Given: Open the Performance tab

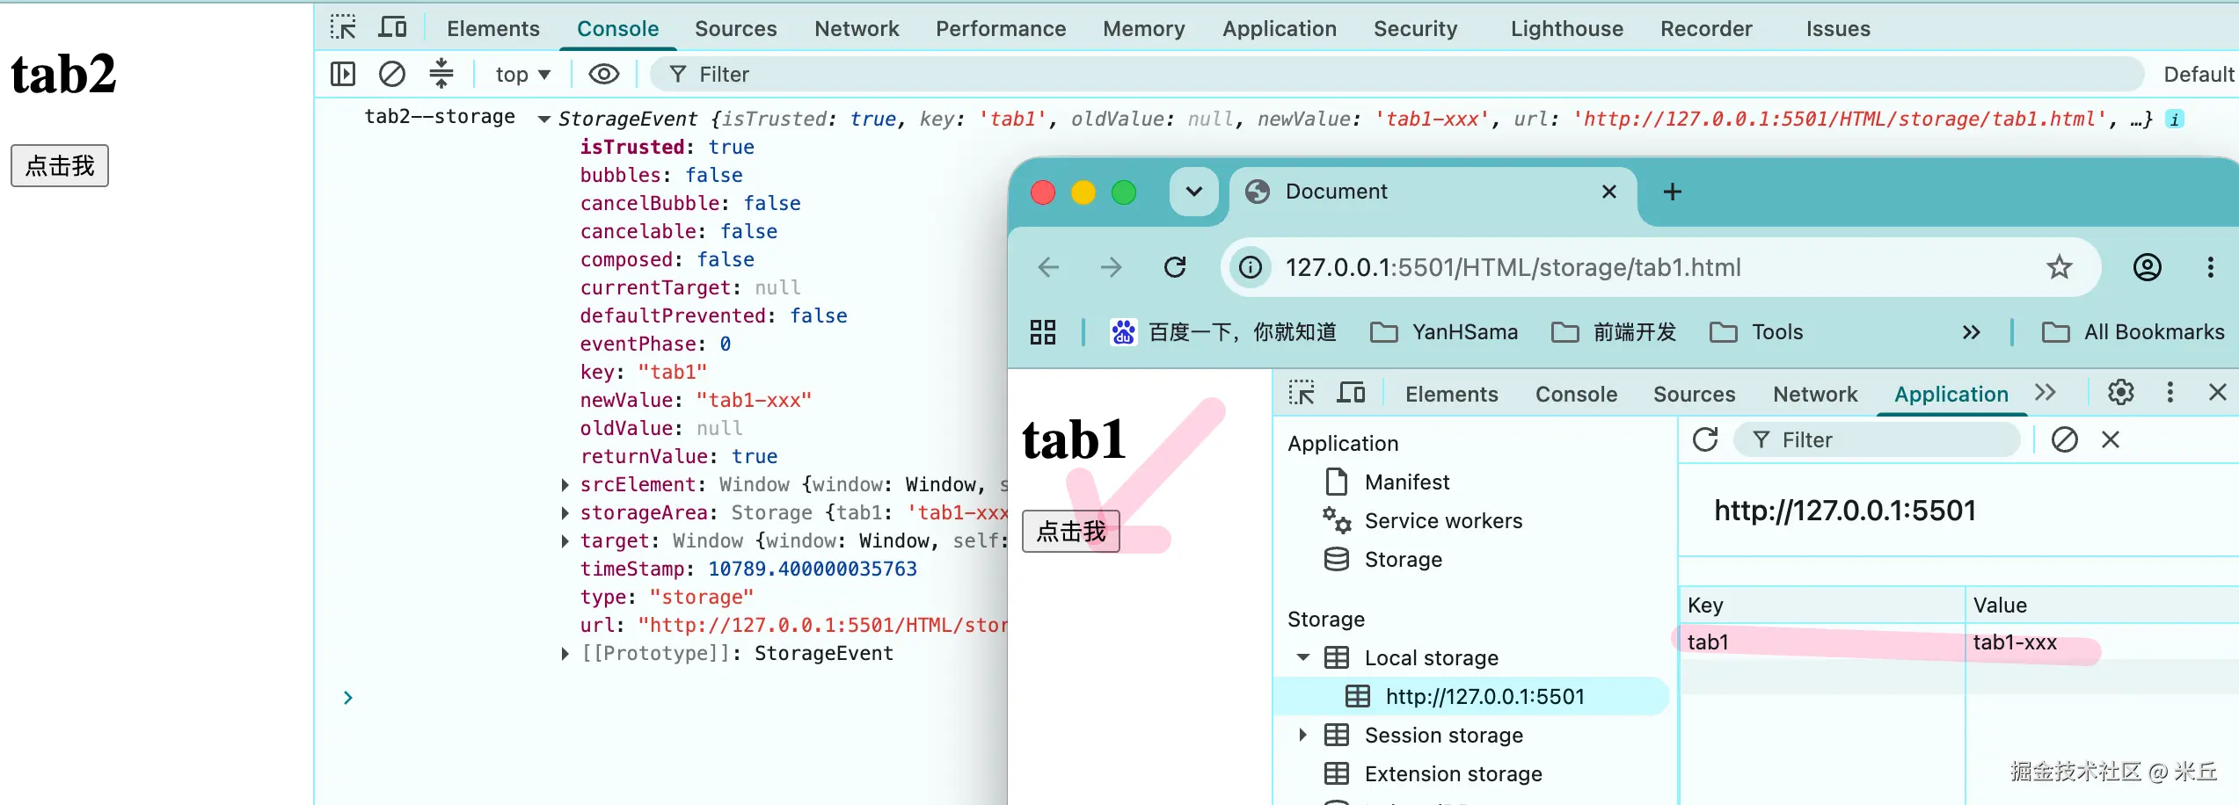Looking at the screenshot, I should click(1001, 29).
